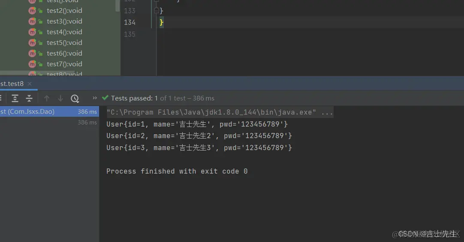Show more toolbar actions chevron

(x=95, y=98)
